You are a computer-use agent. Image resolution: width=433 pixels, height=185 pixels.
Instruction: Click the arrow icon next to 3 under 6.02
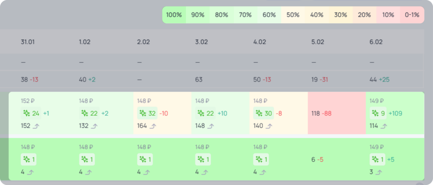(x=379, y=172)
